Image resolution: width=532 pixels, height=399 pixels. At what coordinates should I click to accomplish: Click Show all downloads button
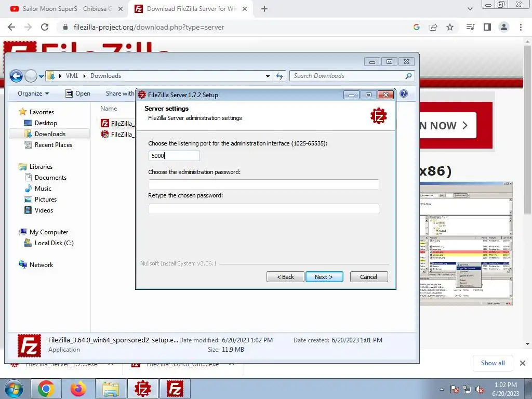point(493,363)
